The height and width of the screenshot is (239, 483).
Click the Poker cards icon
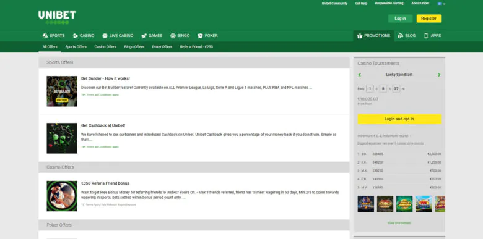pos(200,36)
